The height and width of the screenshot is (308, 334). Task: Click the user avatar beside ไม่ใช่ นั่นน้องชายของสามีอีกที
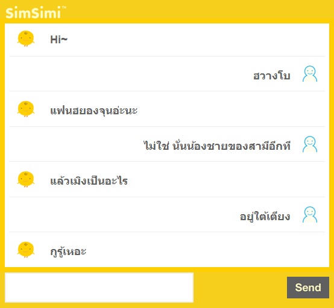[310, 144]
